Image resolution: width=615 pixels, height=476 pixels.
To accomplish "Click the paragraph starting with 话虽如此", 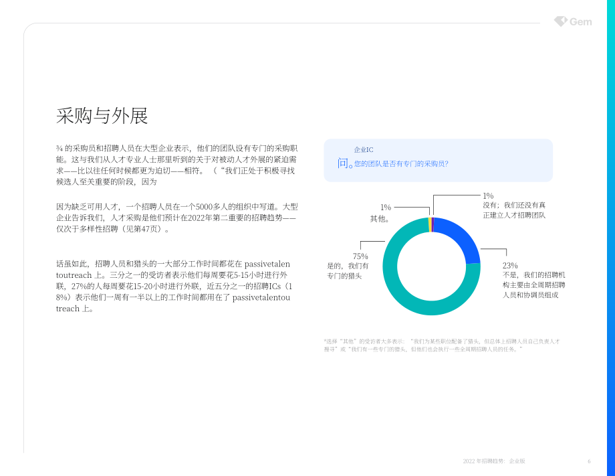I will click(x=173, y=286).
